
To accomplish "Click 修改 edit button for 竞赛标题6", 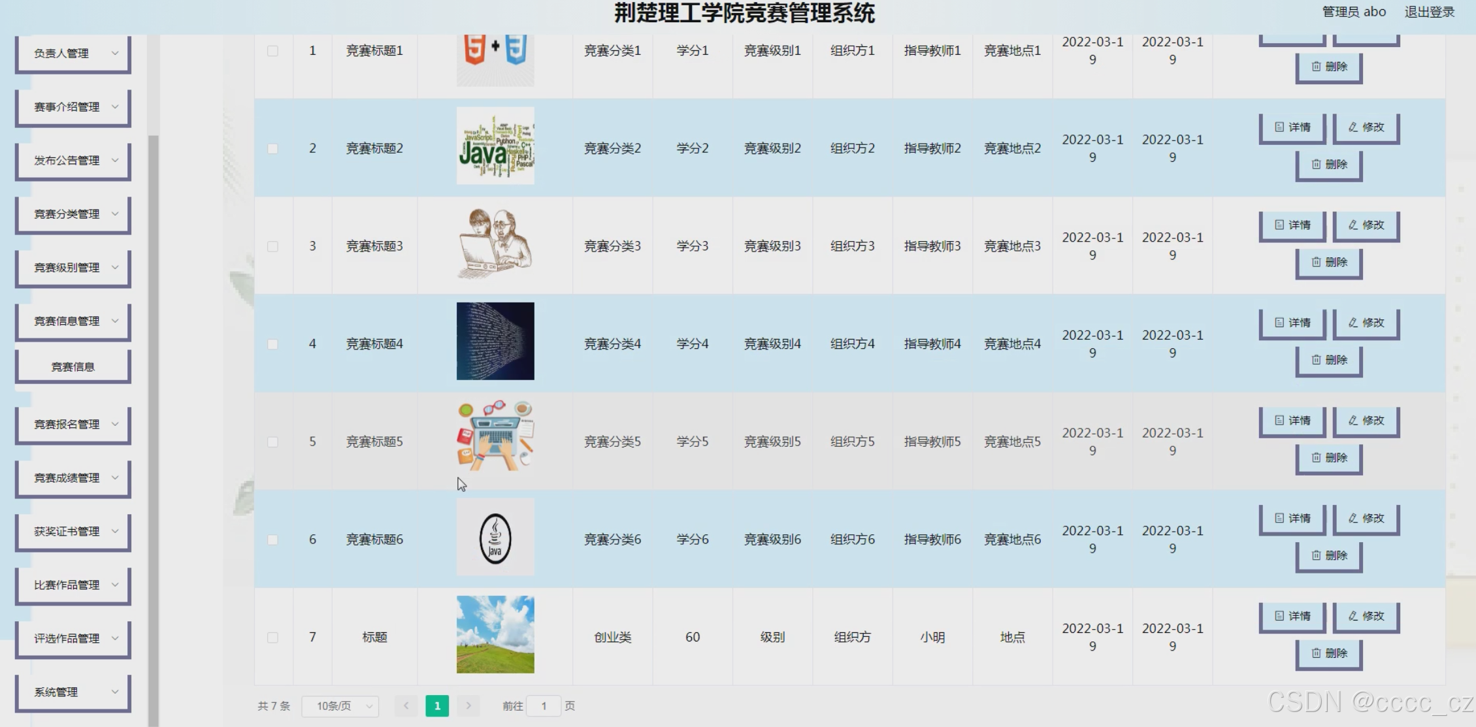I will coord(1366,519).
